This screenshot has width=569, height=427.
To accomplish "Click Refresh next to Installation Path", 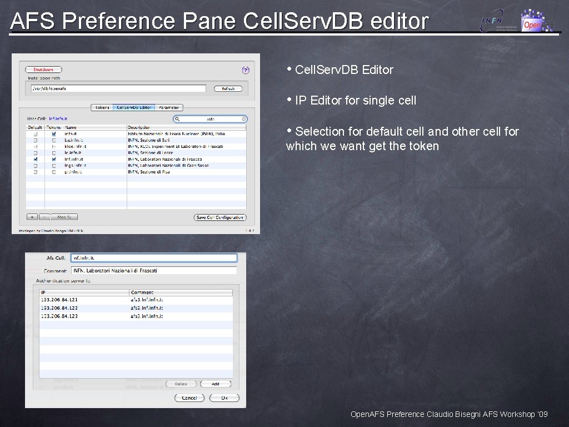I will [x=228, y=88].
